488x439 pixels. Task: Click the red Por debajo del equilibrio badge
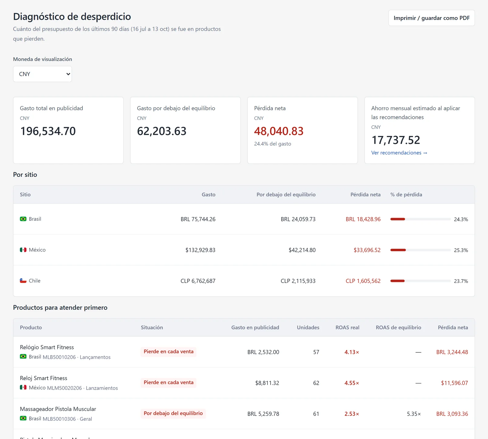pos(173,413)
